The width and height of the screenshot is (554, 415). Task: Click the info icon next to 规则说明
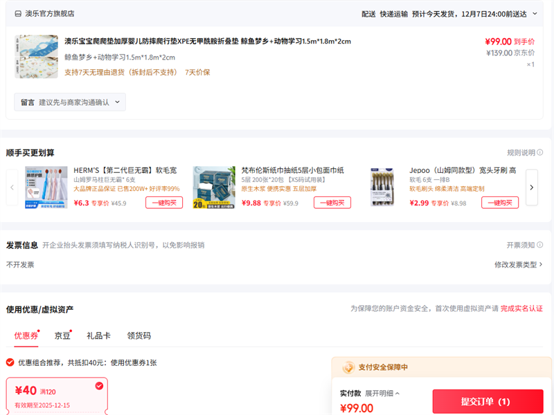tap(539, 153)
